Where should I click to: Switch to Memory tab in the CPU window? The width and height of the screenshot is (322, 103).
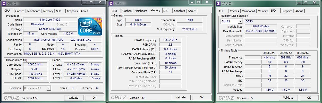[48, 11]
